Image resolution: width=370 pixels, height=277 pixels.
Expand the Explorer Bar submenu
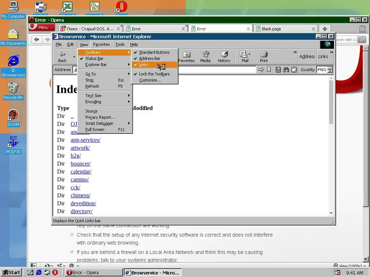[x=105, y=65]
